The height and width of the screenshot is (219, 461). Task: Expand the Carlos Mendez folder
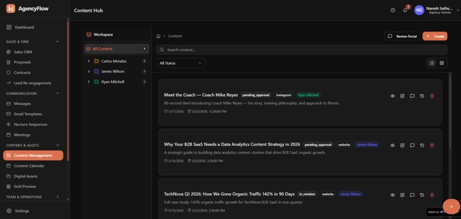(x=89, y=61)
